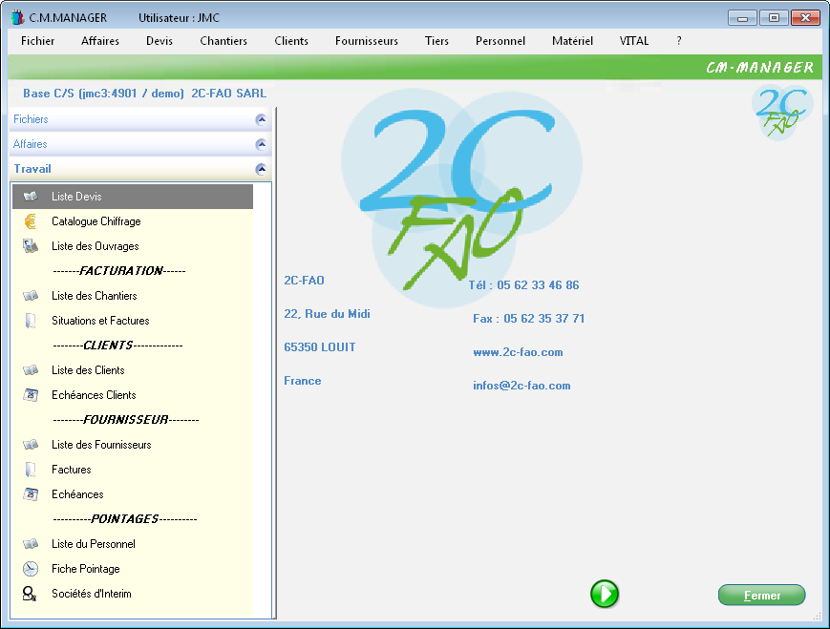
Task: Open the Fournisseurs menu
Action: coord(367,41)
